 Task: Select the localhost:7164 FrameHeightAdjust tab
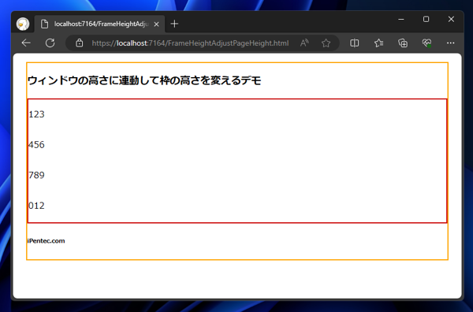(x=99, y=24)
